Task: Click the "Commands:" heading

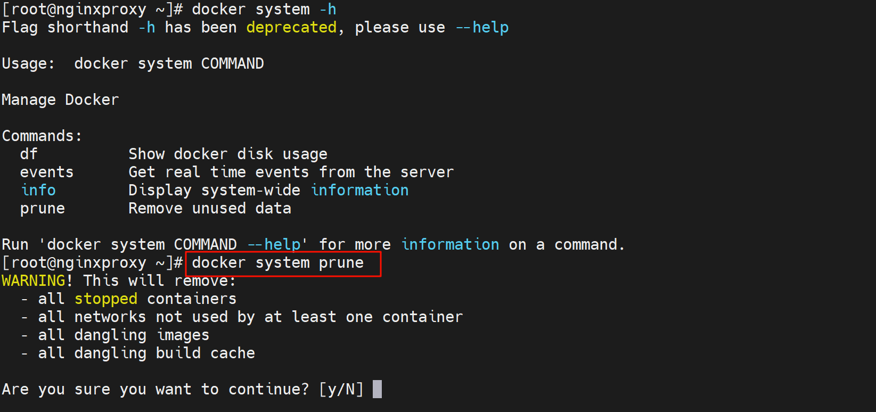Action: (42, 136)
